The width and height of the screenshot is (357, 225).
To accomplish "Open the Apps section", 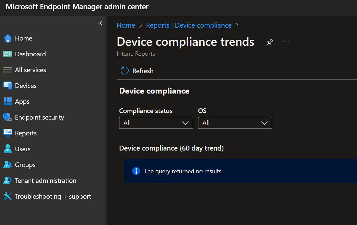I will [22, 101].
